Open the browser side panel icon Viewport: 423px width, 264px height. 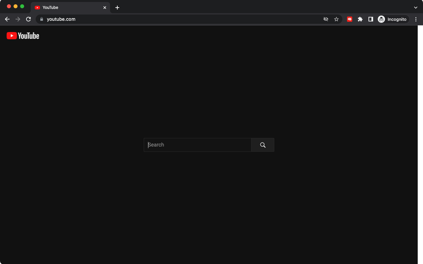coord(370,19)
